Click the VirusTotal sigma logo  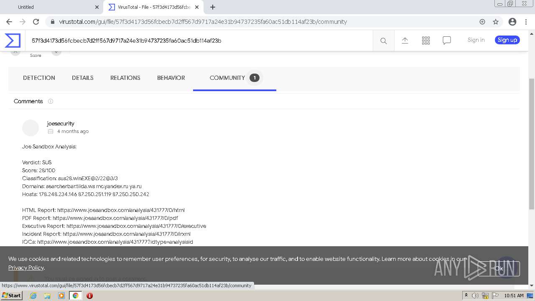pyautogui.click(x=13, y=41)
